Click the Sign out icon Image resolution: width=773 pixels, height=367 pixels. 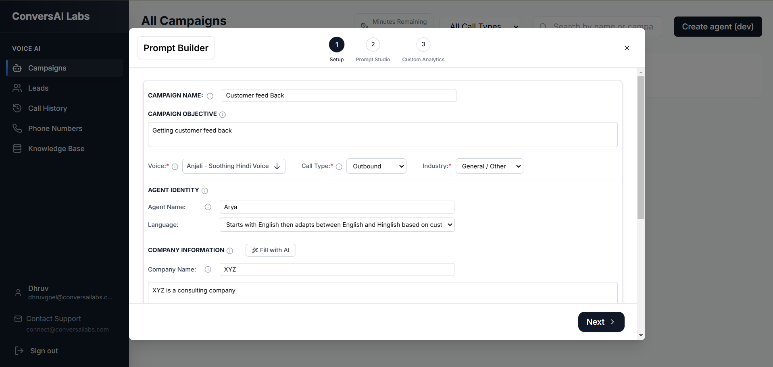(x=19, y=350)
